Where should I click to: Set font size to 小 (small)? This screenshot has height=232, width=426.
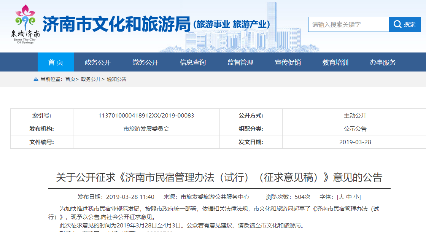(x=356, y=197)
